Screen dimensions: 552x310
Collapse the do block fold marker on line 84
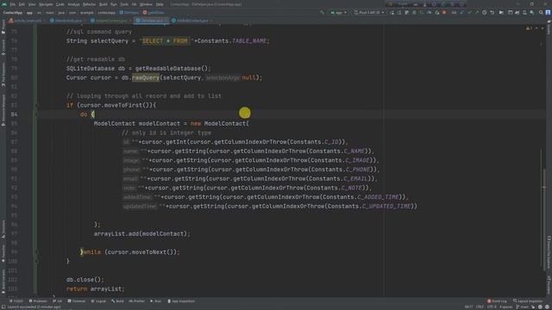(36, 115)
